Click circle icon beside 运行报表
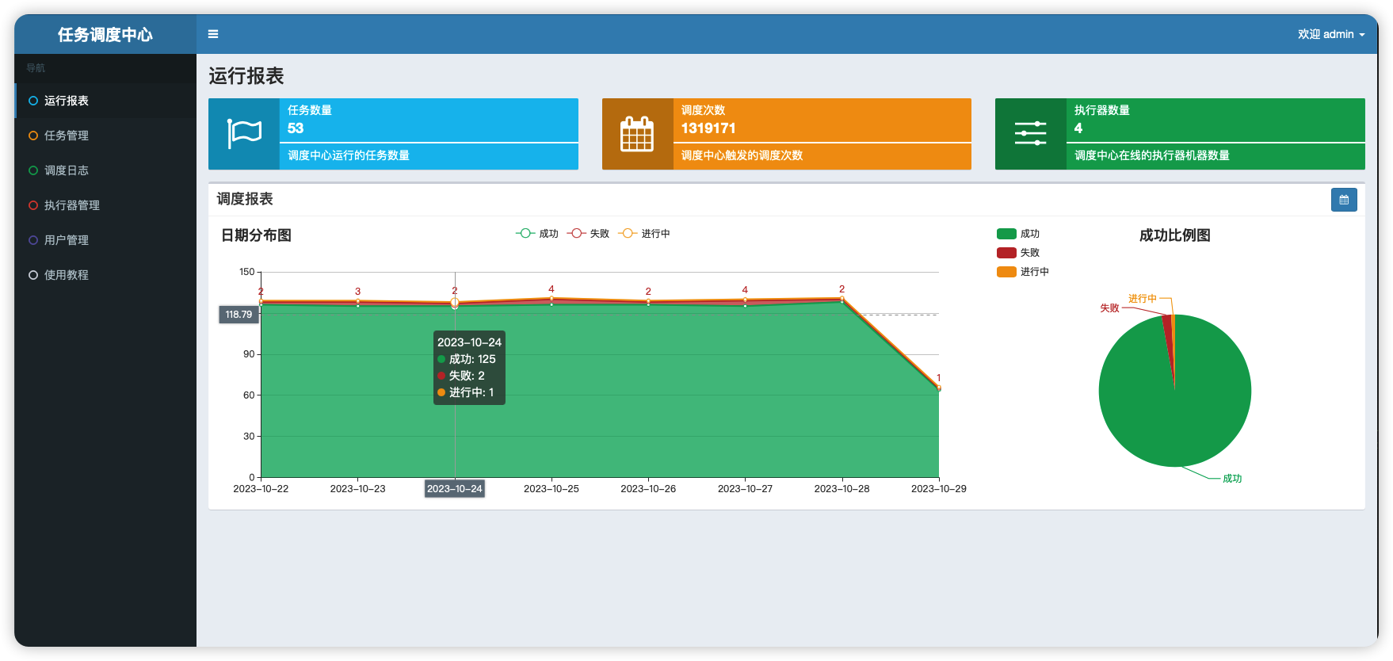Image resolution: width=1393 pixels, height=661 pixels. (33, 101)
